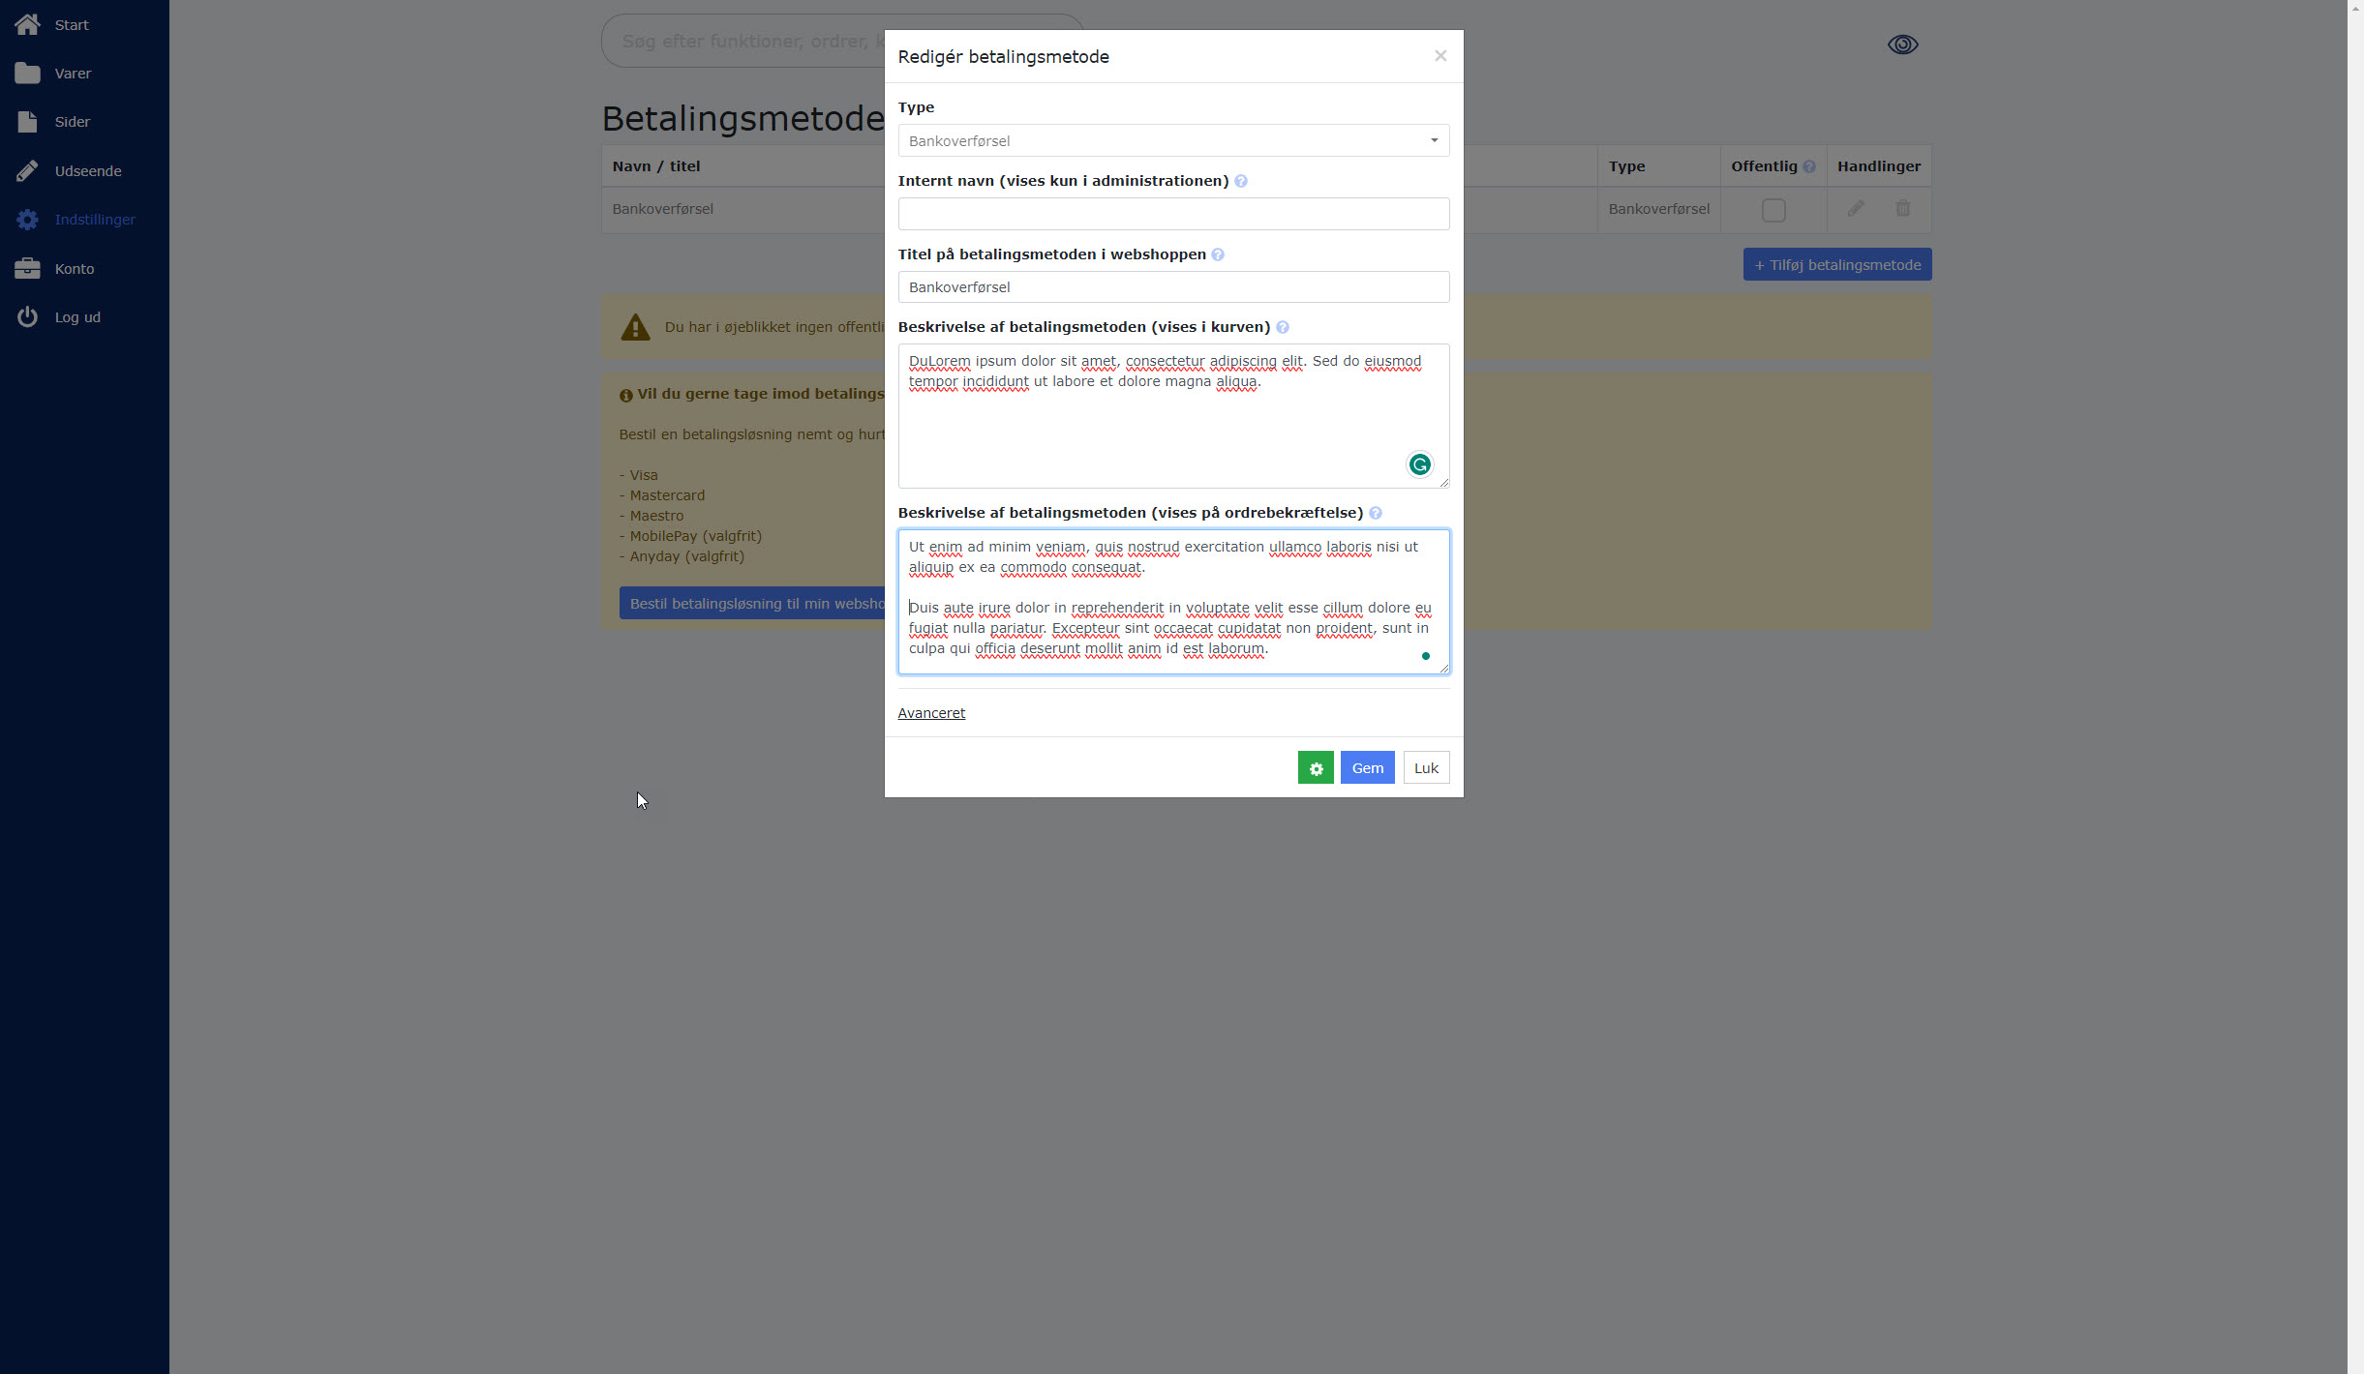The width and height of the screenshot is (2364, 1374).
Task: Open the Type dropdown showing Bankoverførsel
Action: (1173, 141)
